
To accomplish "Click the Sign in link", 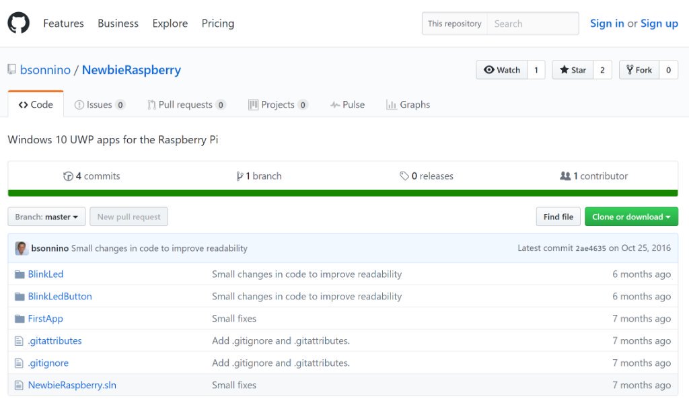I will (x=607, y=24).
